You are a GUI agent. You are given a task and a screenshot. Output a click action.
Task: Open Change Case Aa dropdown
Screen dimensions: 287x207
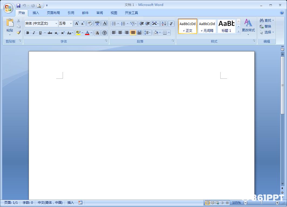pyautogui.click(x=70, y=33)
